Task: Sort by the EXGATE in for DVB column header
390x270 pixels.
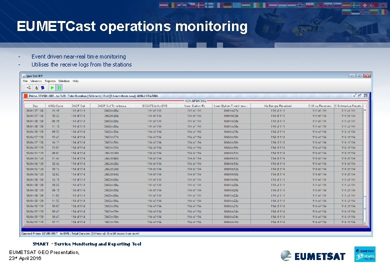Action: pyautogui.click(x=154, y=106)
